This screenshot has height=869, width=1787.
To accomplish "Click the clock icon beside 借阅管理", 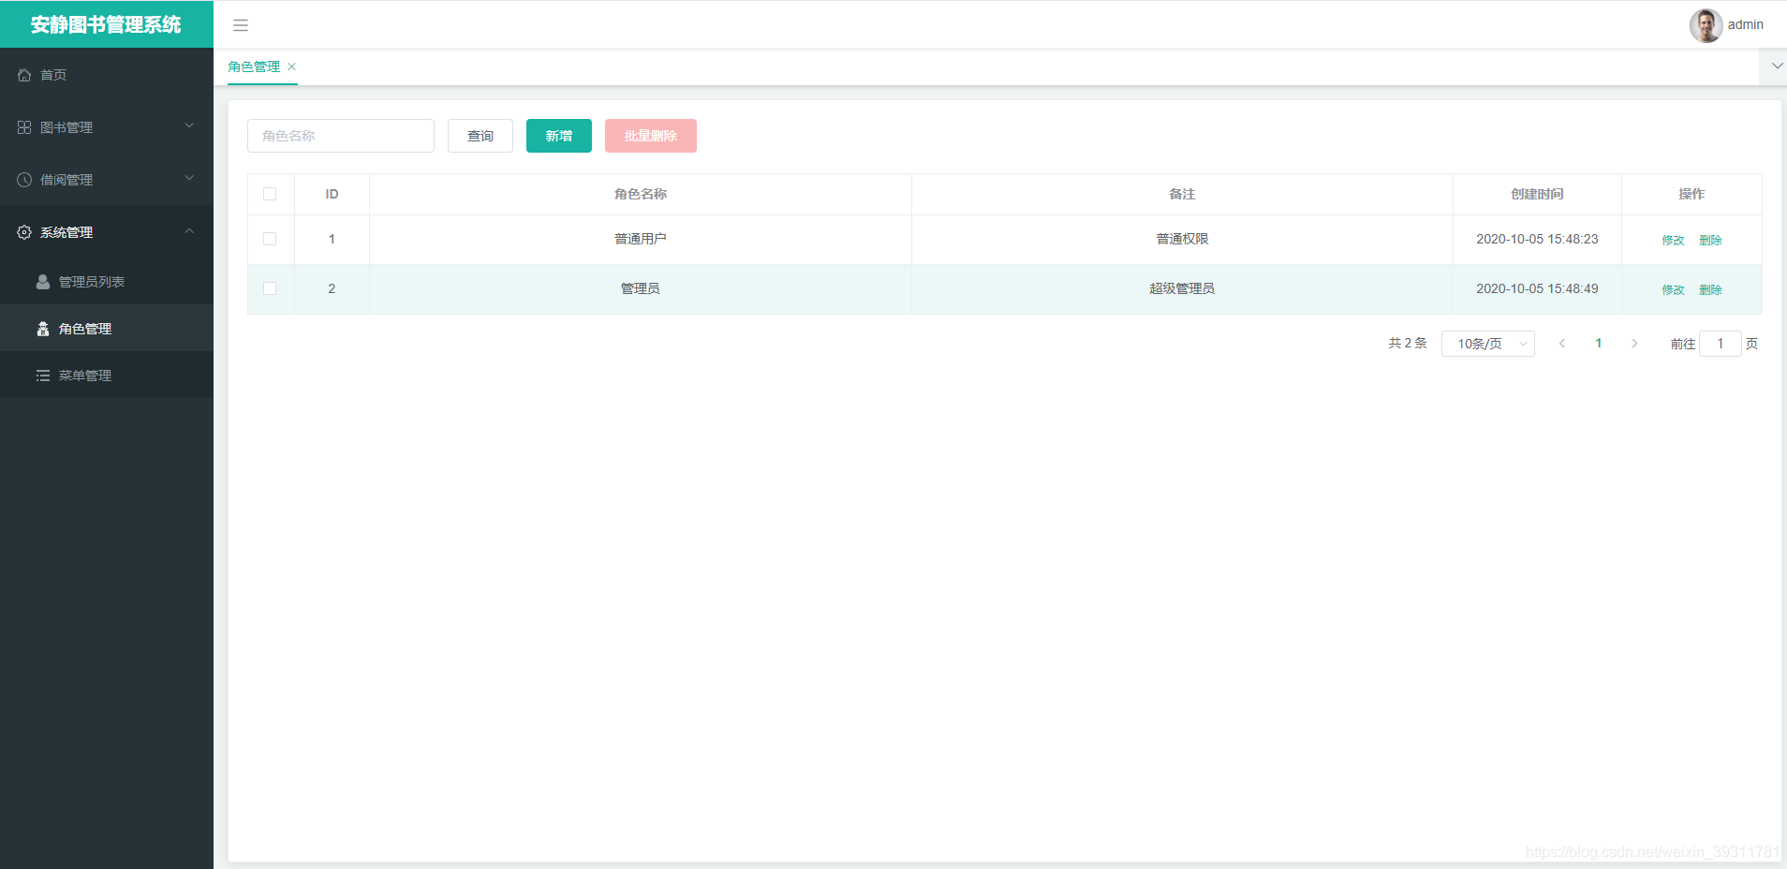I will coord(24,180).
